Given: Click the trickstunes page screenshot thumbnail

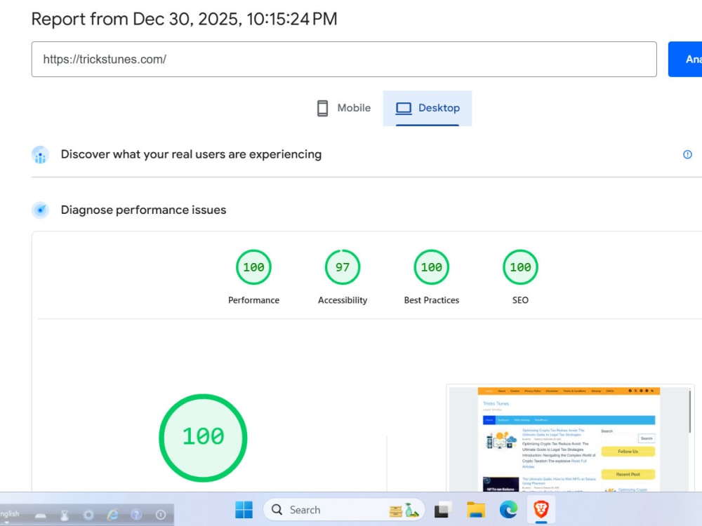Looking at the screenshot, I should [x=570, y=438].
